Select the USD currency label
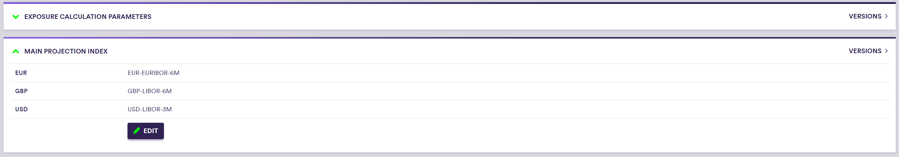The width and height of the screenshot is (899, 157). click(21, 109)
